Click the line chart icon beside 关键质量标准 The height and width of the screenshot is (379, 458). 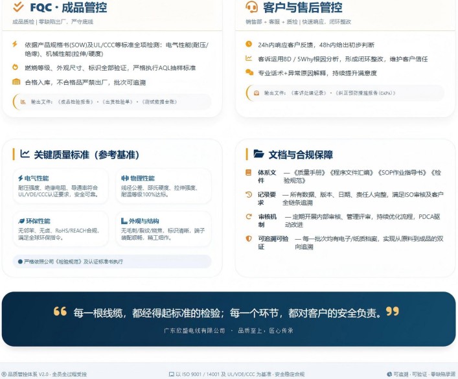tap(25, 154)
